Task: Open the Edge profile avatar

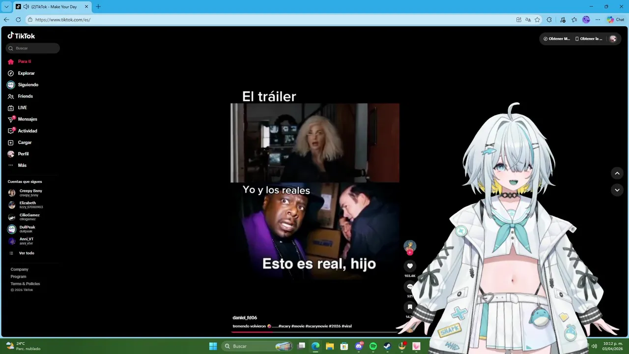Action: point(586,20)
